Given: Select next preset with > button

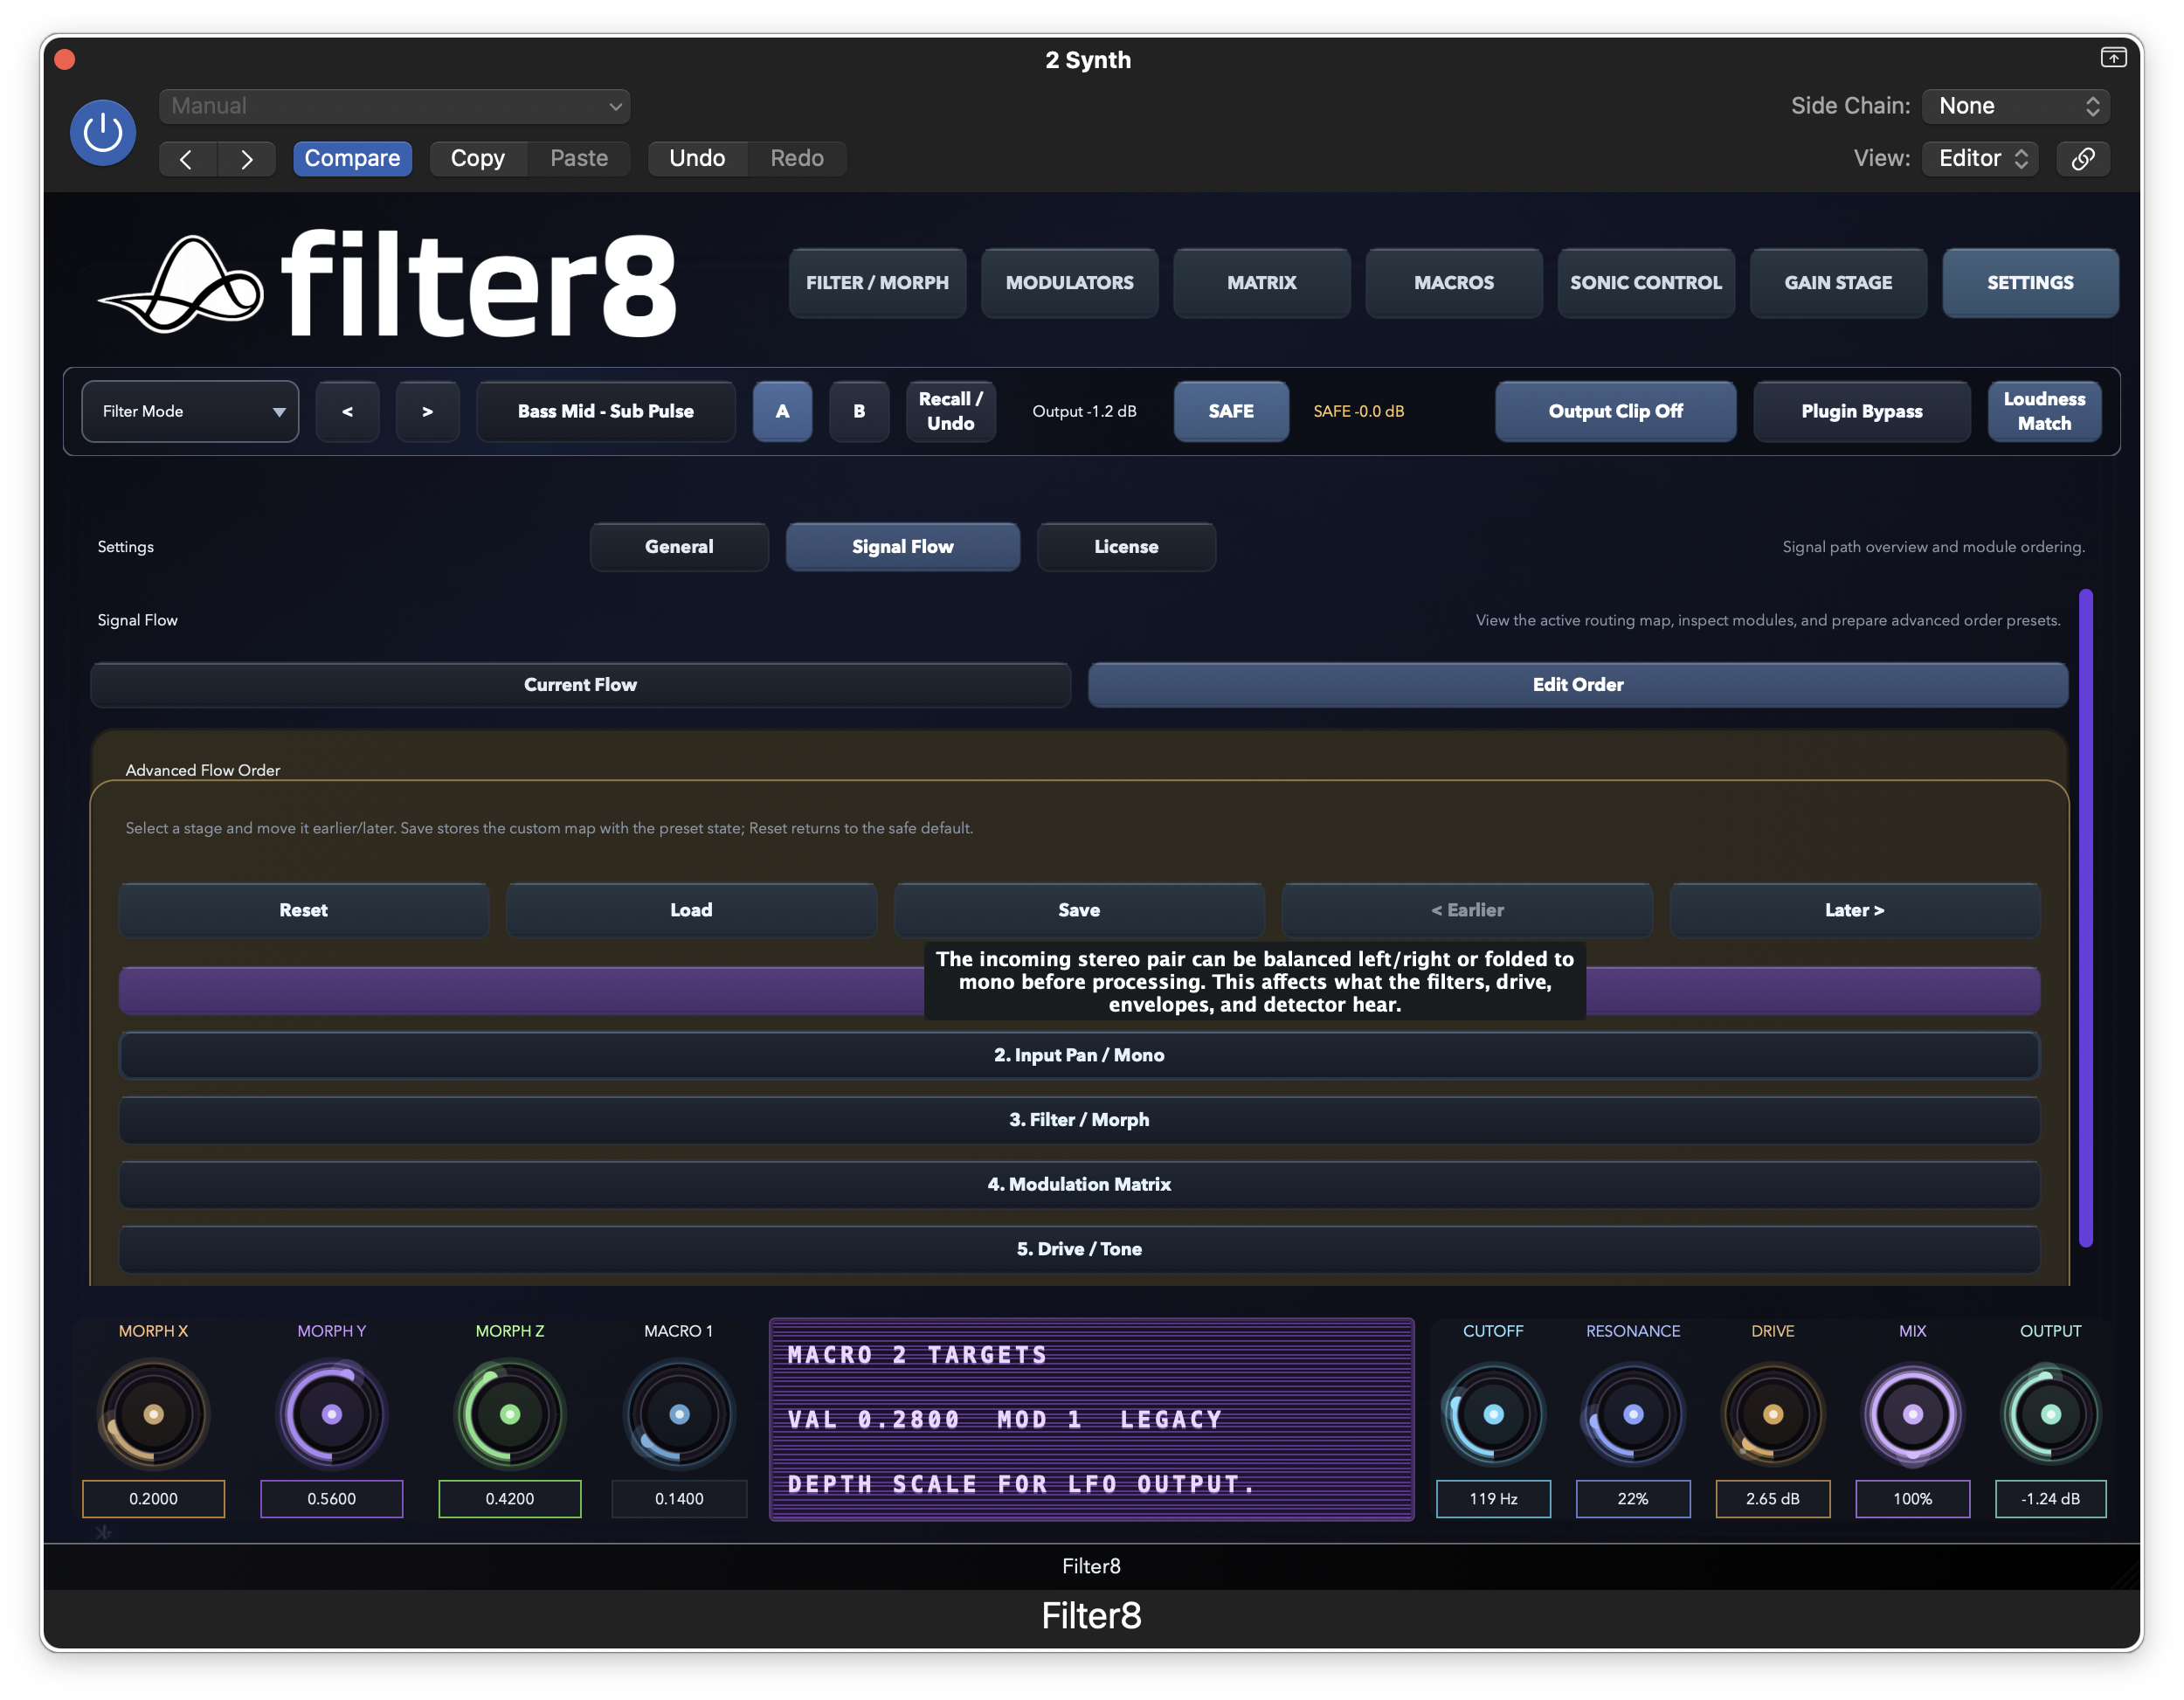Looking at the screenshot, I should point(427,411).
